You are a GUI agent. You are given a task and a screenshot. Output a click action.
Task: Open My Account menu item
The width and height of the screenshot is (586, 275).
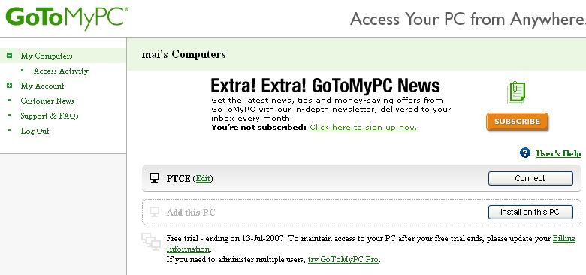click(x=42, y=86)
